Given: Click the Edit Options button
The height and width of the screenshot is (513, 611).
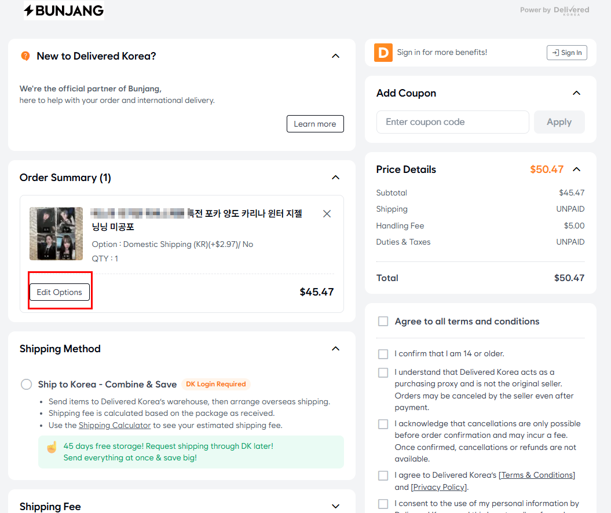Looking at the screenshot, I should point(60,292).
